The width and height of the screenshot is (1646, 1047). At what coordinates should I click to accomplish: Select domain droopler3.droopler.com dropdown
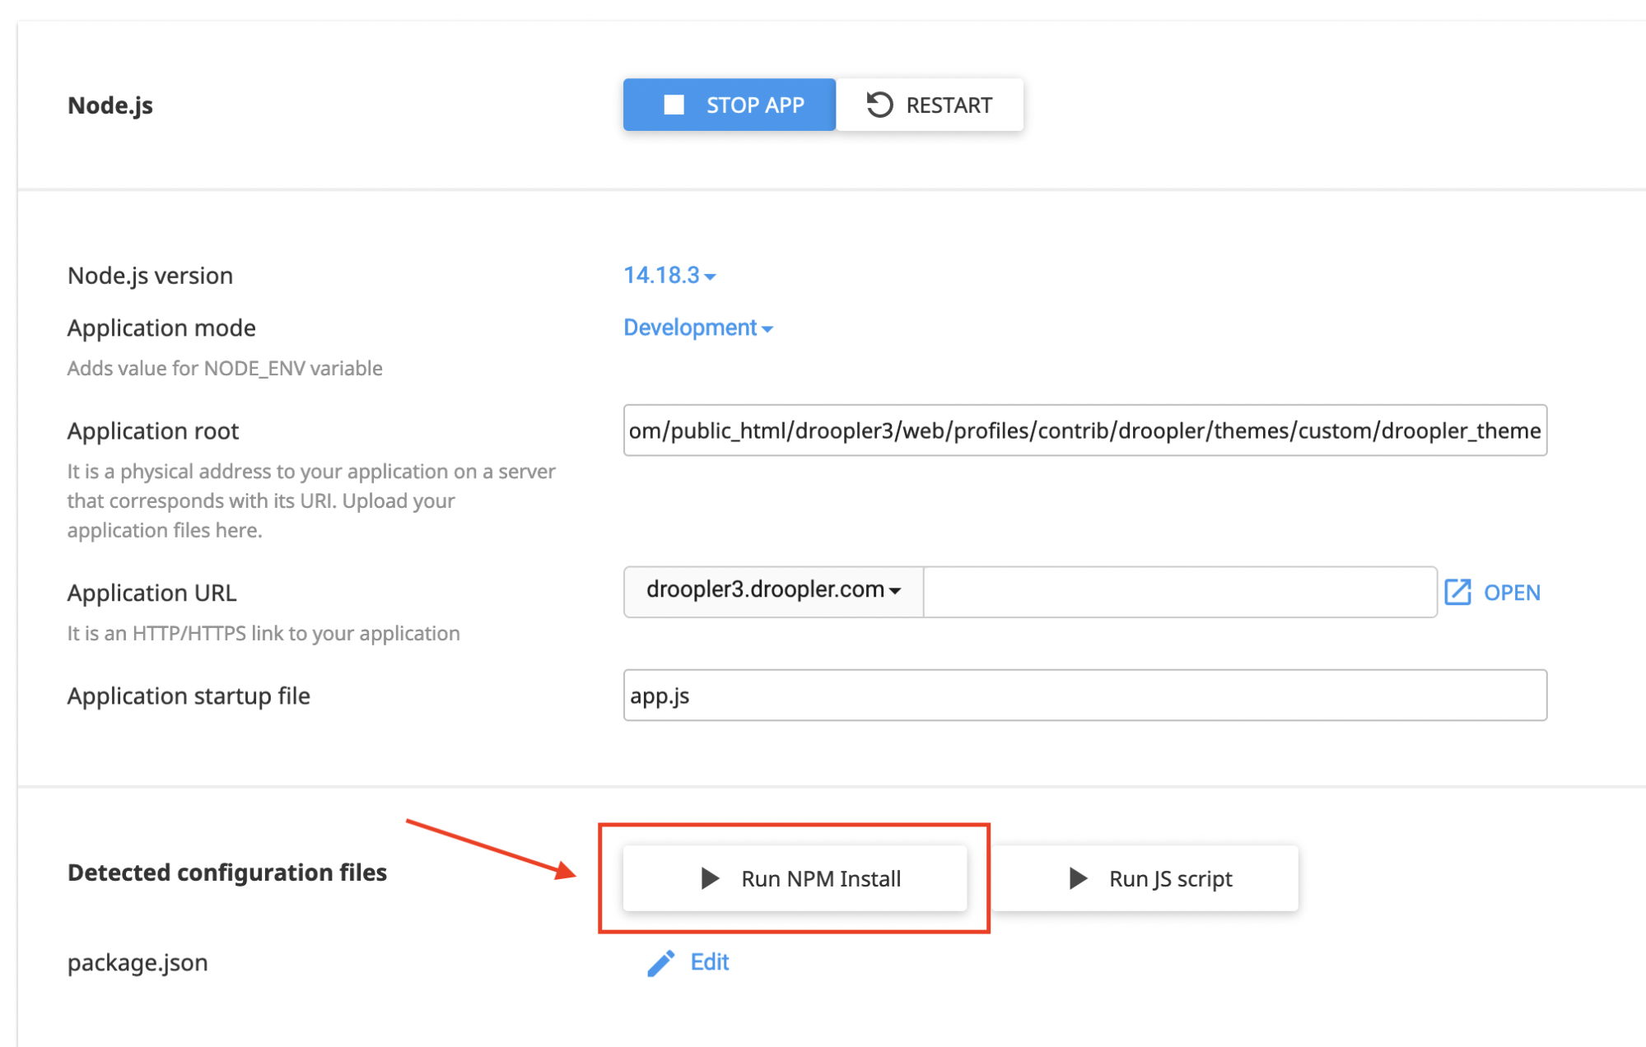pos(773,591)
